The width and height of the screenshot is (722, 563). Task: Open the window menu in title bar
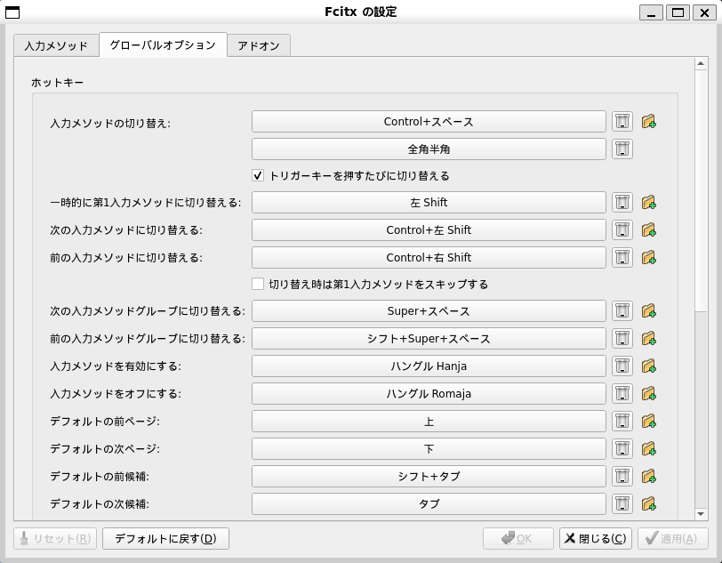[10, 12]
